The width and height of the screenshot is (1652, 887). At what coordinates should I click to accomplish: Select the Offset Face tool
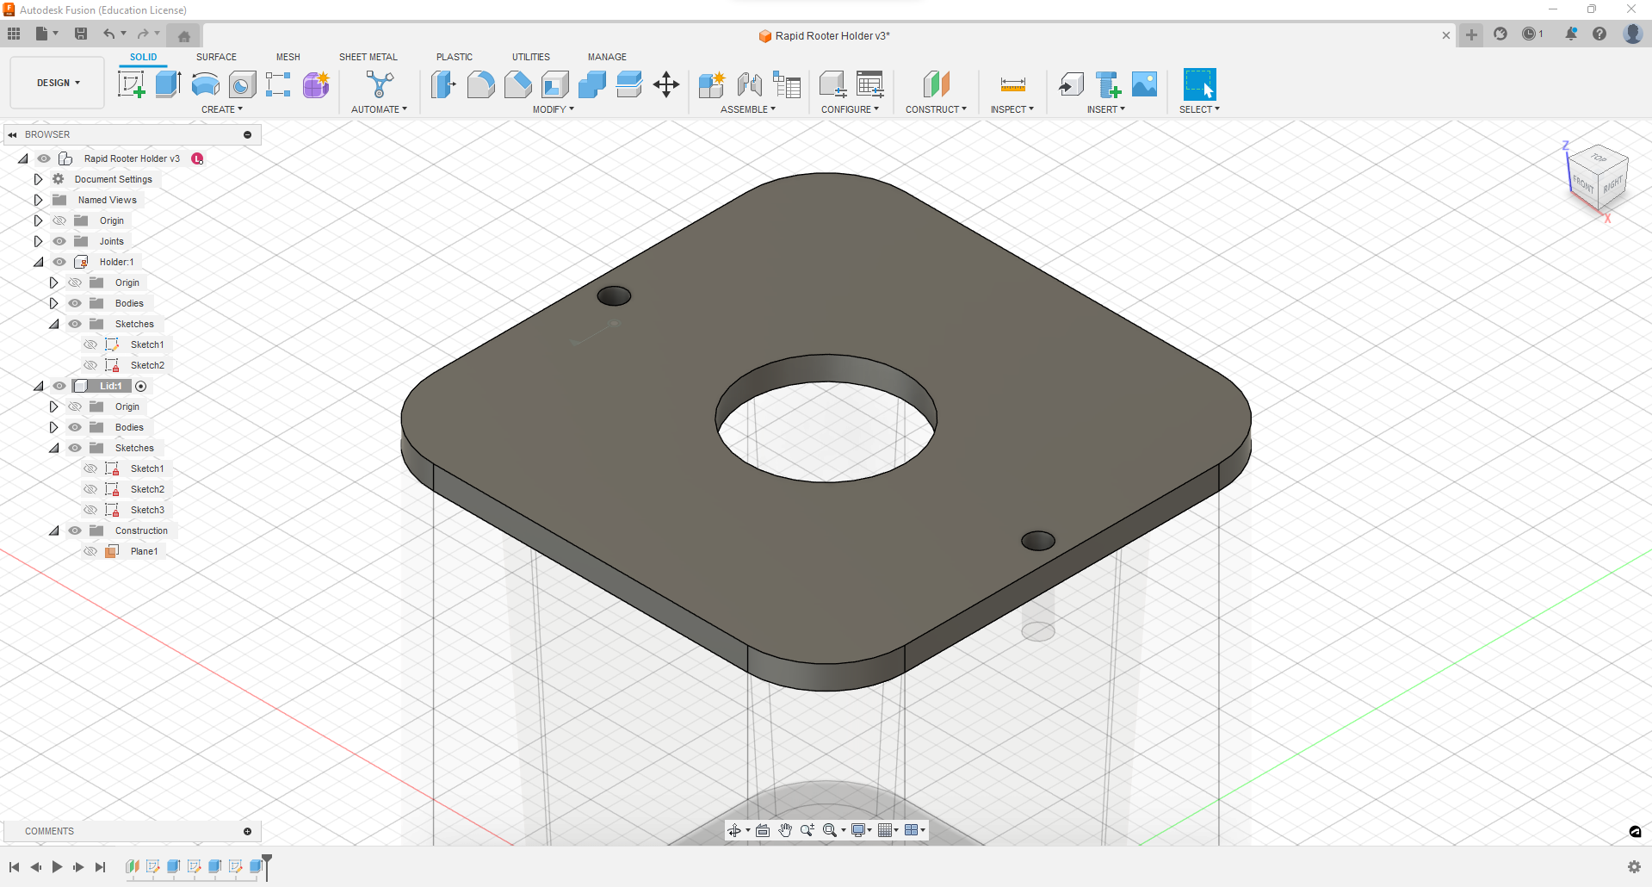(629, 84)
